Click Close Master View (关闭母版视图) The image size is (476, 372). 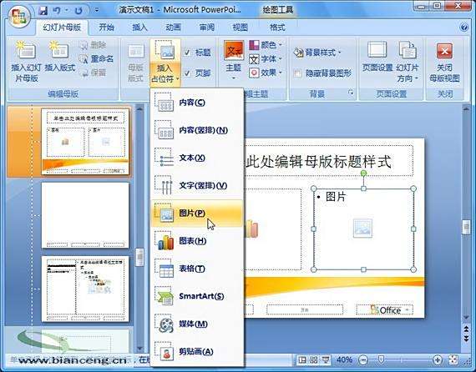[x=444, y=63]
